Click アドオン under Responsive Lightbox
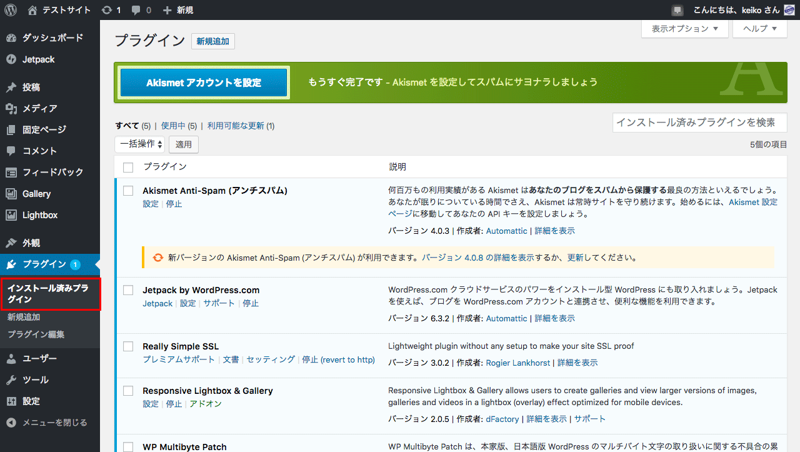The width and height of the screenshot is (800, 452). [206, 404]
